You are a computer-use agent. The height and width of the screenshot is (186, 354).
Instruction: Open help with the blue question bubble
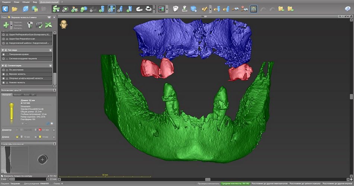click(x=348, y=9)
